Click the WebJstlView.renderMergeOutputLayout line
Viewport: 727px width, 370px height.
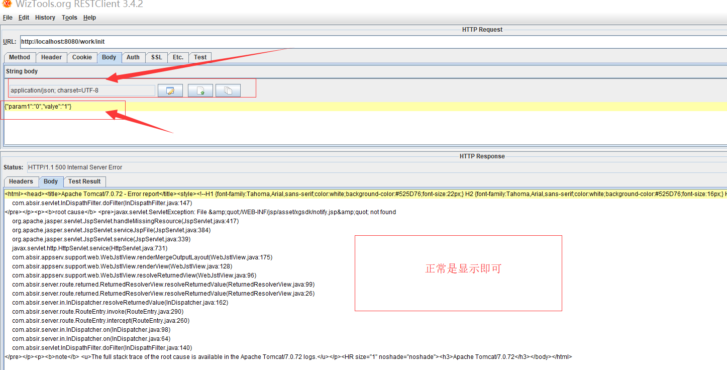click(142, 257)
